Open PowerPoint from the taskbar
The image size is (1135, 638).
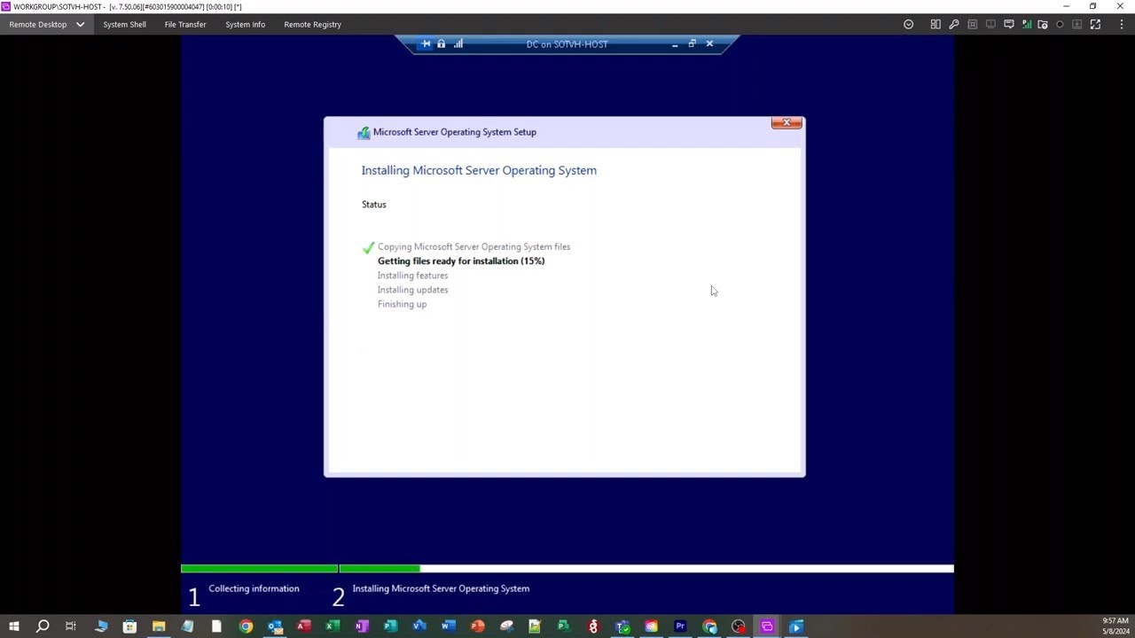tap(477, 627)
